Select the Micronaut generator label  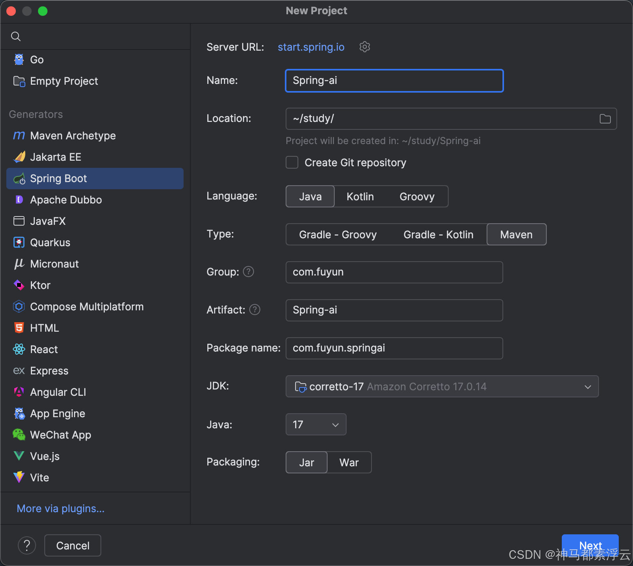pyautogui.click(x=55, y=264)
